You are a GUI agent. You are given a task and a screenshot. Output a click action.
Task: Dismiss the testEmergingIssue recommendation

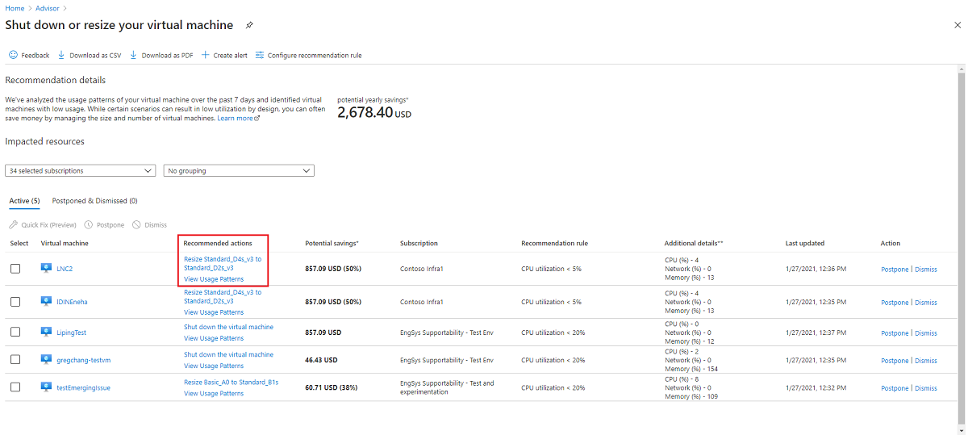926,388
